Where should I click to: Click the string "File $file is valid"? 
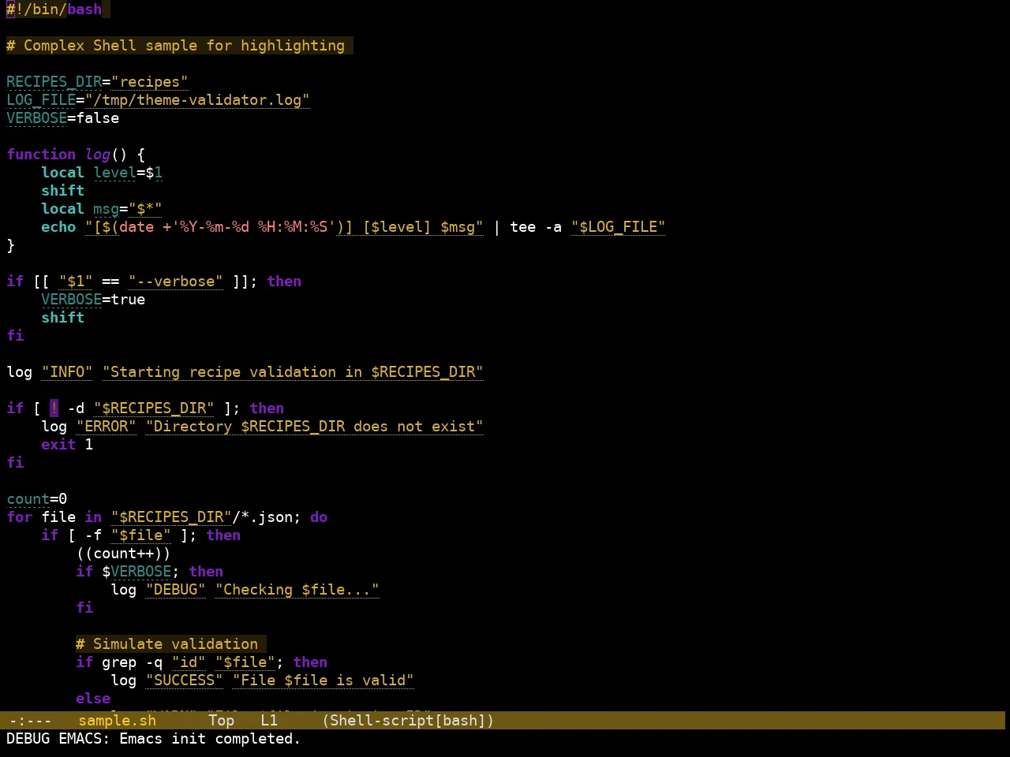pos(324,681)
